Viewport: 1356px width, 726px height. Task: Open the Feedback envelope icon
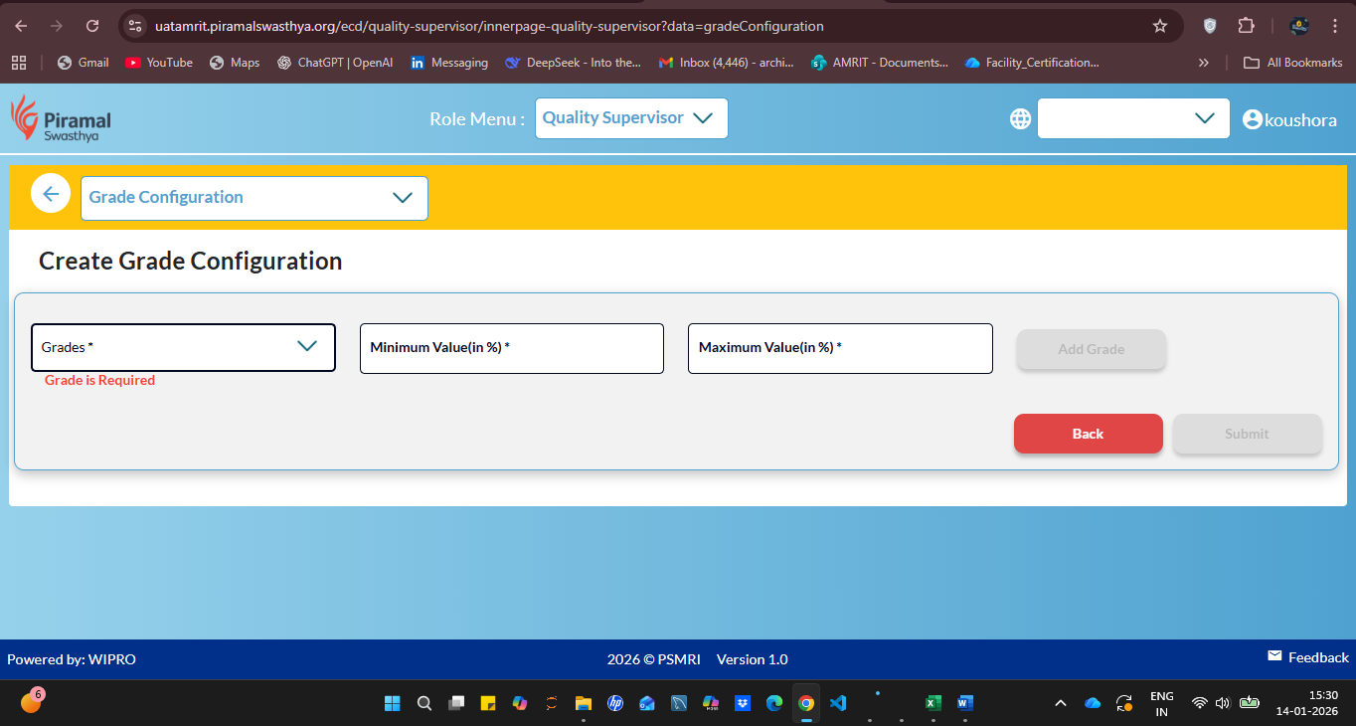click(1274, 656)
